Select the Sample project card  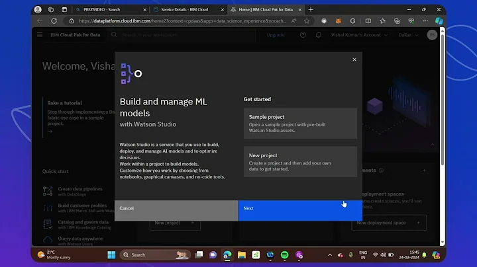click(x=300, y=124)
